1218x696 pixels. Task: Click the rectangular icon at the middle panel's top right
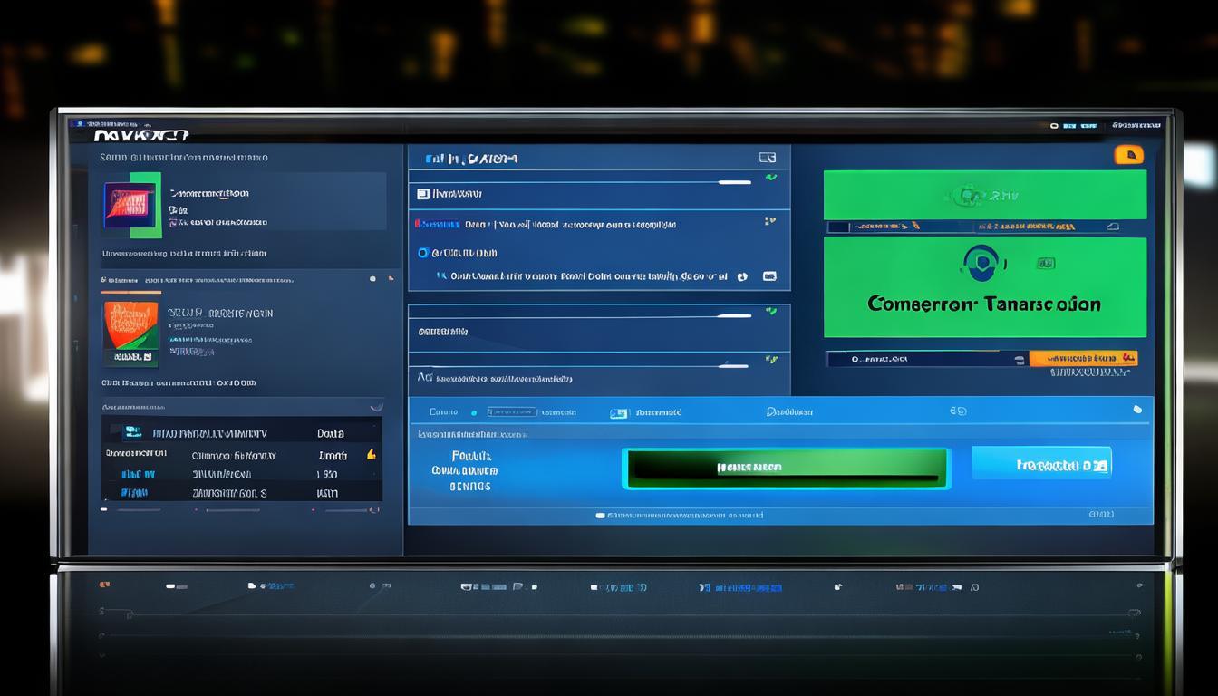tap(768, 158)
